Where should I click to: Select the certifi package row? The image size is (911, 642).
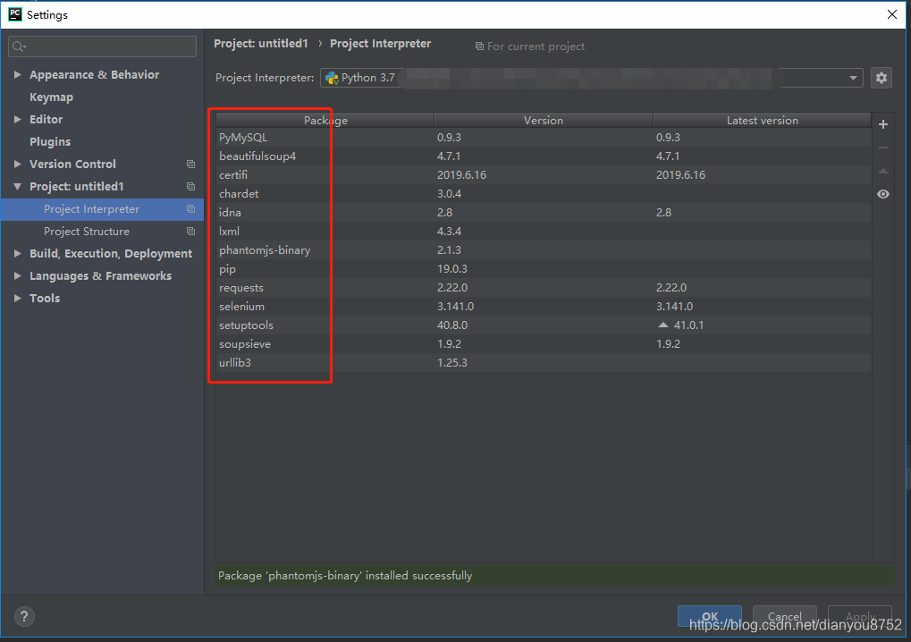(x=544, y=175)
